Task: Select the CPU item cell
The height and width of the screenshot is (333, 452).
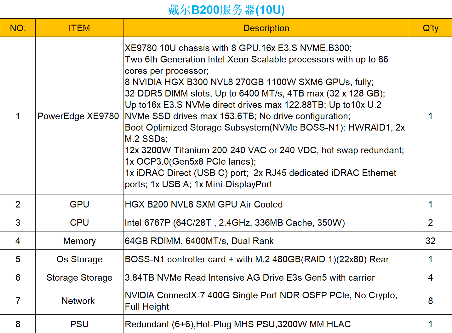Action: pyautogui.click(x=79, y=223)
